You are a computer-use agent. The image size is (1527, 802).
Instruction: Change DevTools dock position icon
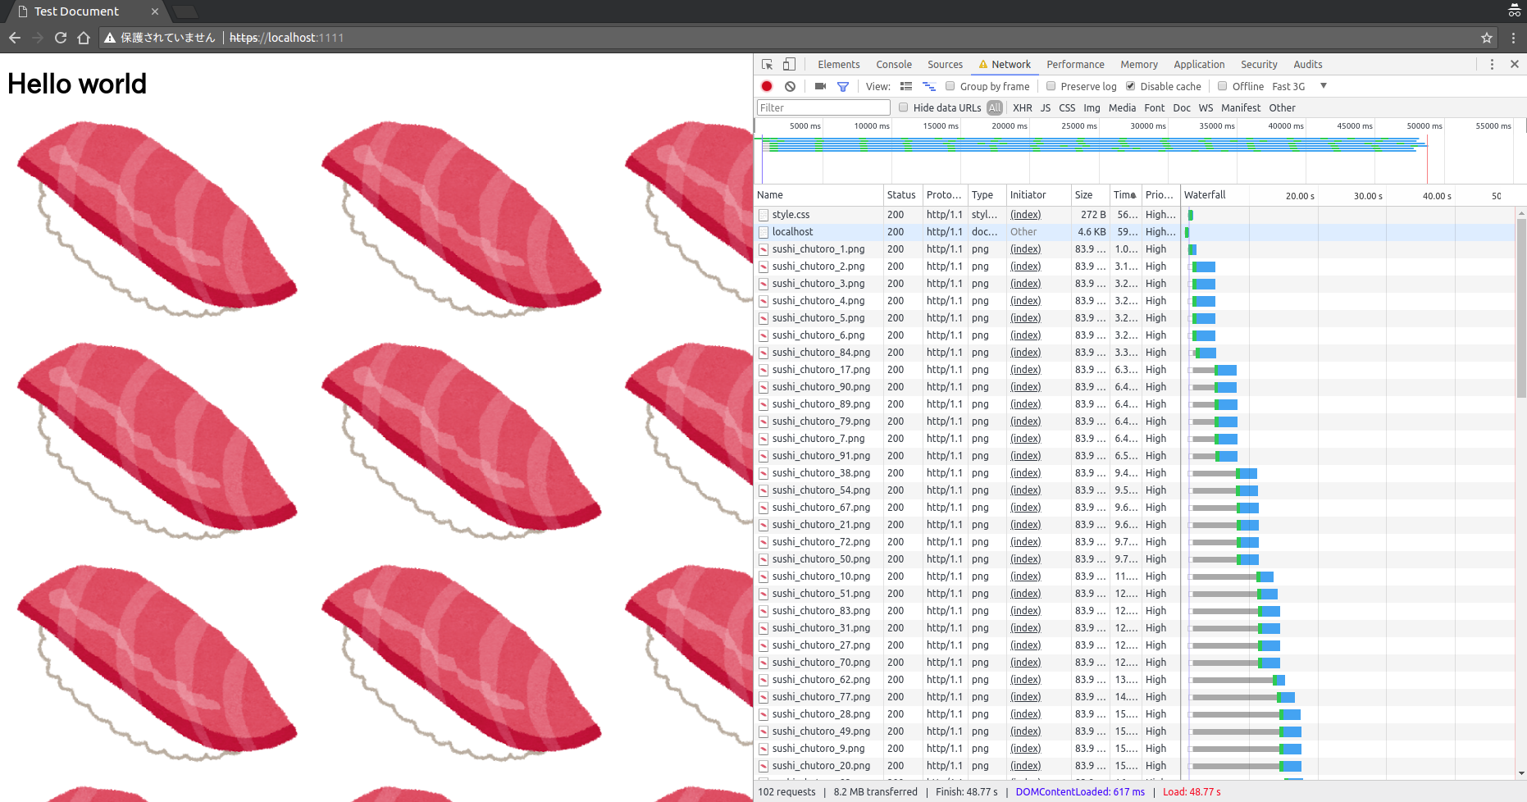(x=789, y=64)
